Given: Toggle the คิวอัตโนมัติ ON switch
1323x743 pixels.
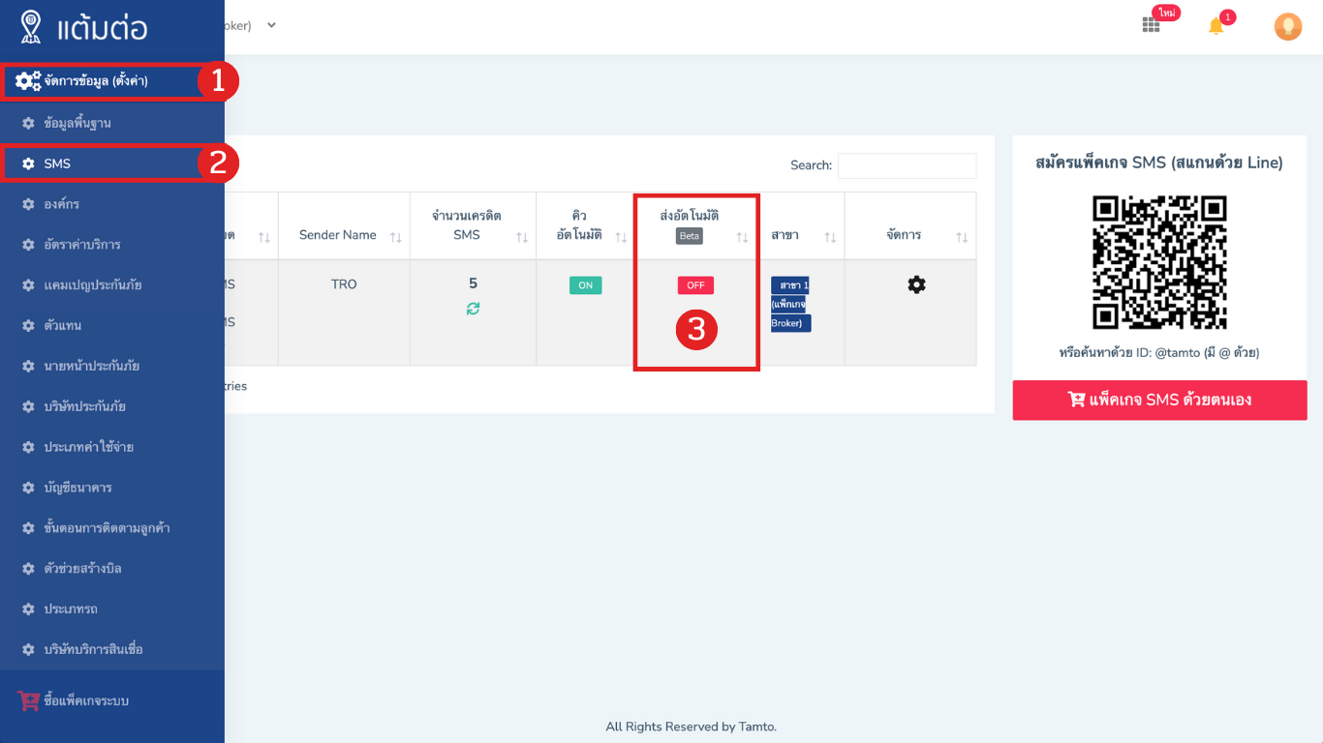Looking at the screenshot, I should point(585,285).
